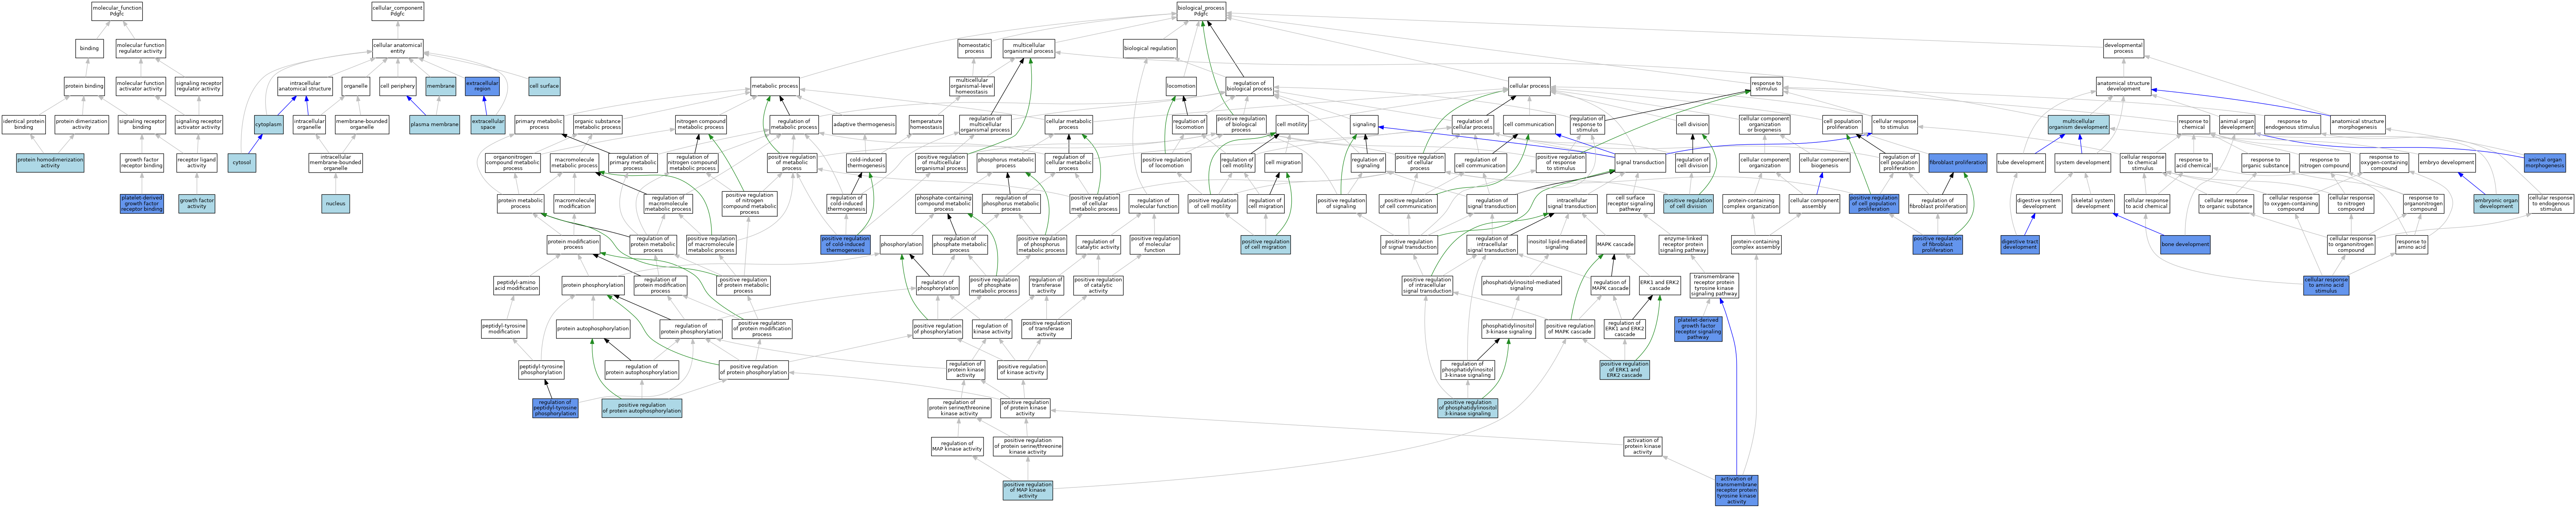Image resolution: width=2576 pixels, height=508 pixels.
Task: Select the 'fibroblast proliferation' blue node
Action: pos(1957,163)
